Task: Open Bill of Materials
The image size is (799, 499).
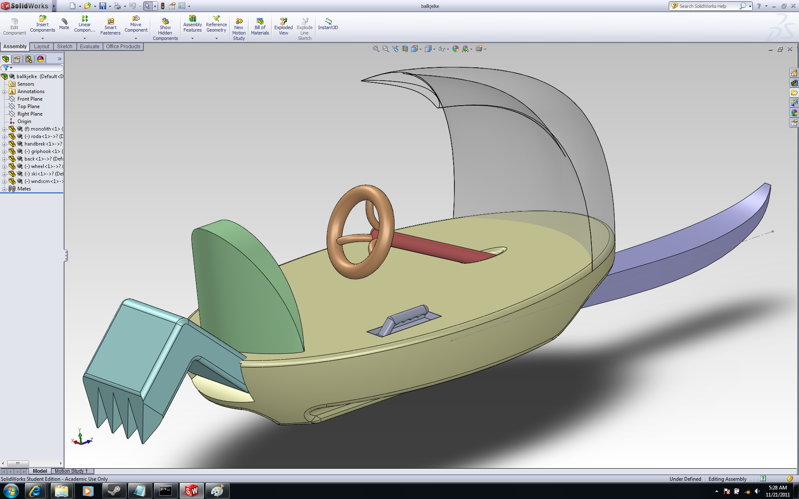Action: pyautogui.click(x=260, y=27)
